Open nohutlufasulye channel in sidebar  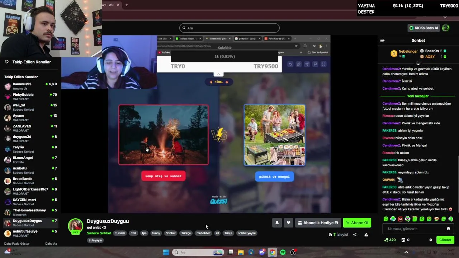(x=30, y=233)
